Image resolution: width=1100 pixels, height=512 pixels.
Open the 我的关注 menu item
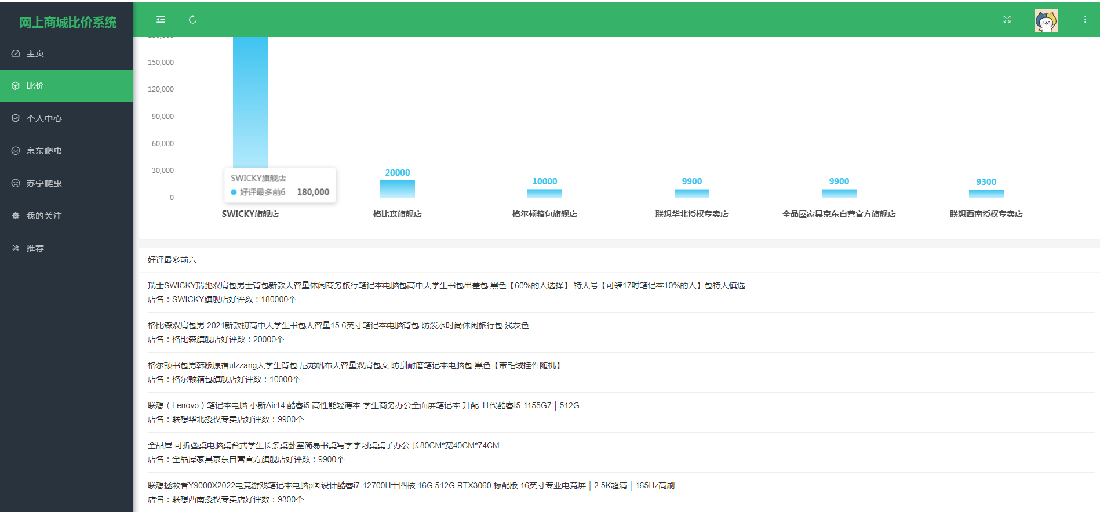coord(67,216)
